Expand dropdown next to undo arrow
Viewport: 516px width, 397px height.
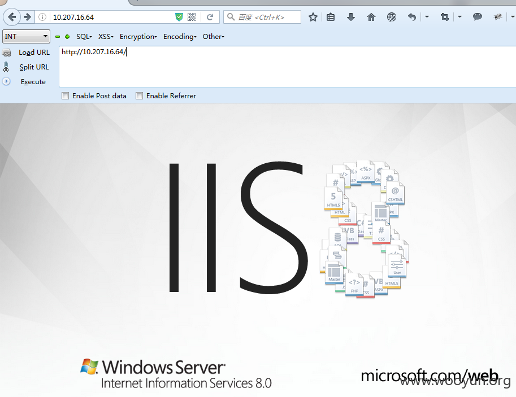point(427,17)
